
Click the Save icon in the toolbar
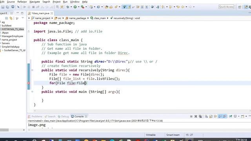pos(3,7)
